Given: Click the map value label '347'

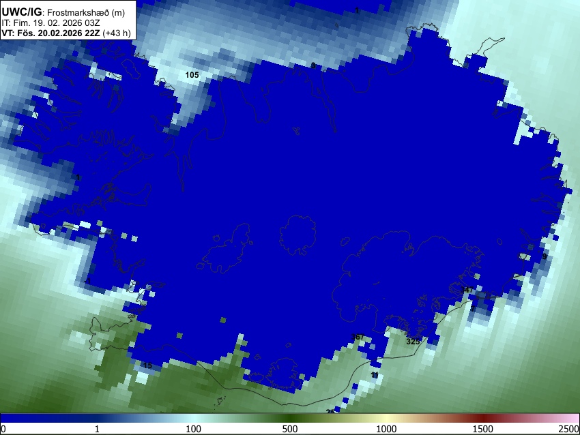Looking at the screenshot, I should click(467, 290).
